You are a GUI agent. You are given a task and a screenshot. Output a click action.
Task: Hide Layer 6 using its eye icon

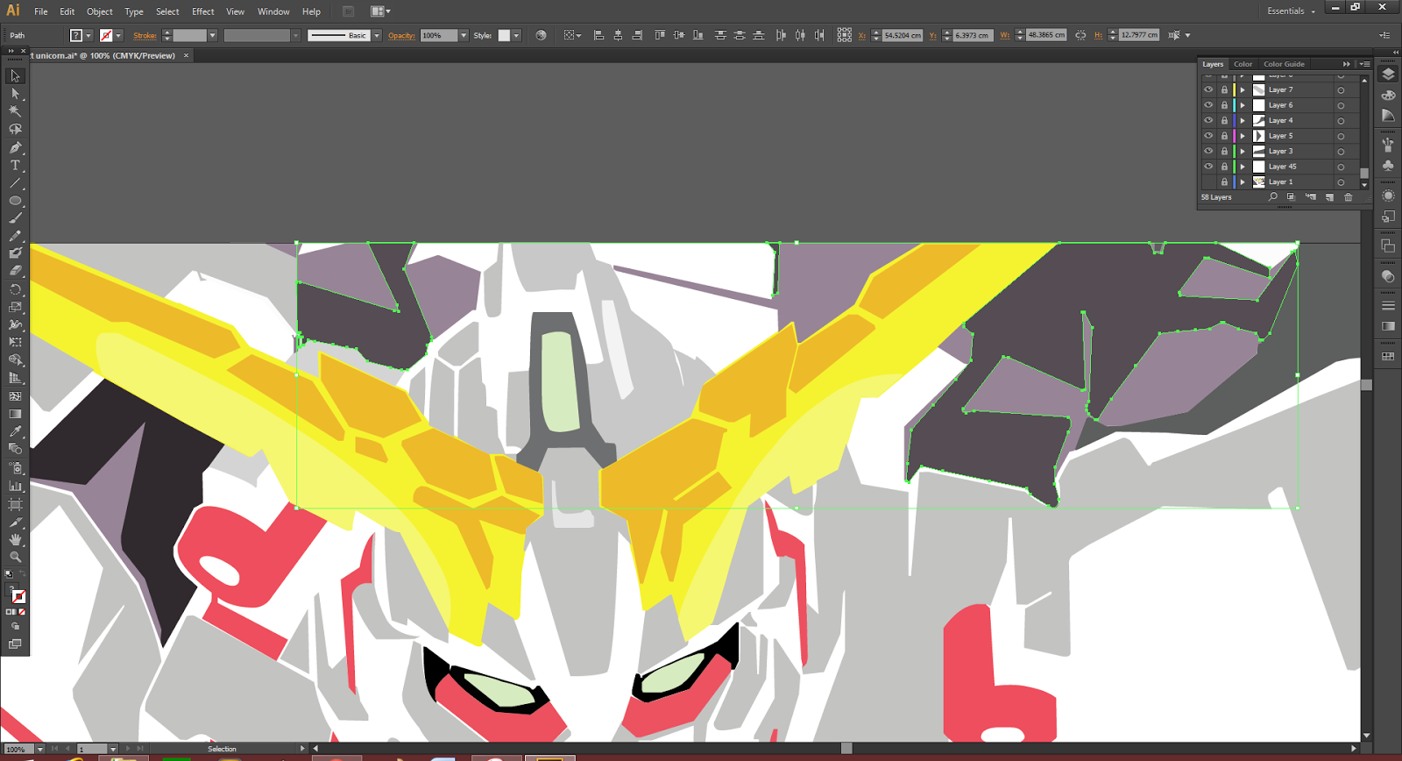1208,105
